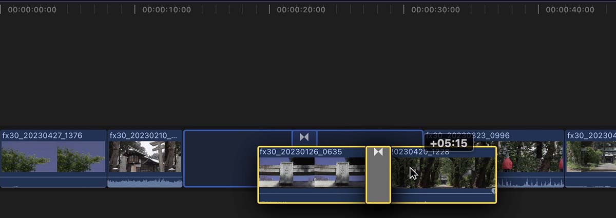Click the cross dissolve transition icon in the blue gap placeholder
616x218 pixels.
click(304, 137)
